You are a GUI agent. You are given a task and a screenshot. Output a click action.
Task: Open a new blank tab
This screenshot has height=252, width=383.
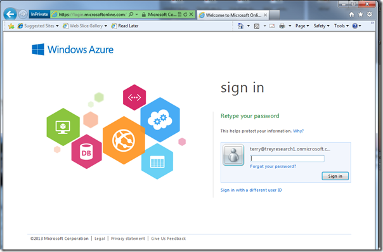(275, 15)
